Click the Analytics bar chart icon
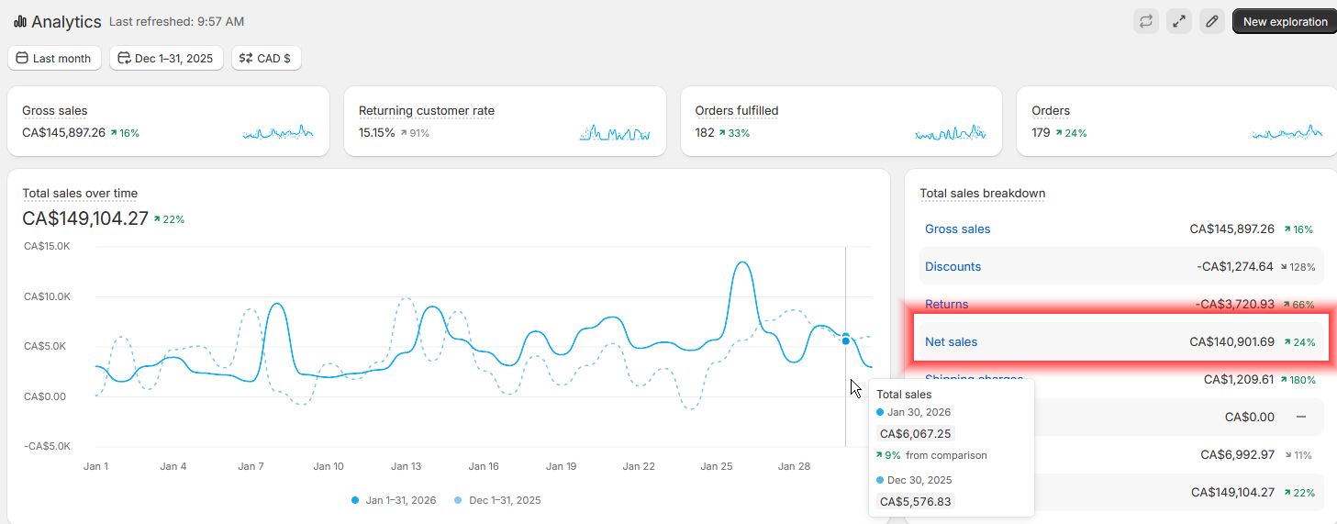 click(x=20, y=21)
